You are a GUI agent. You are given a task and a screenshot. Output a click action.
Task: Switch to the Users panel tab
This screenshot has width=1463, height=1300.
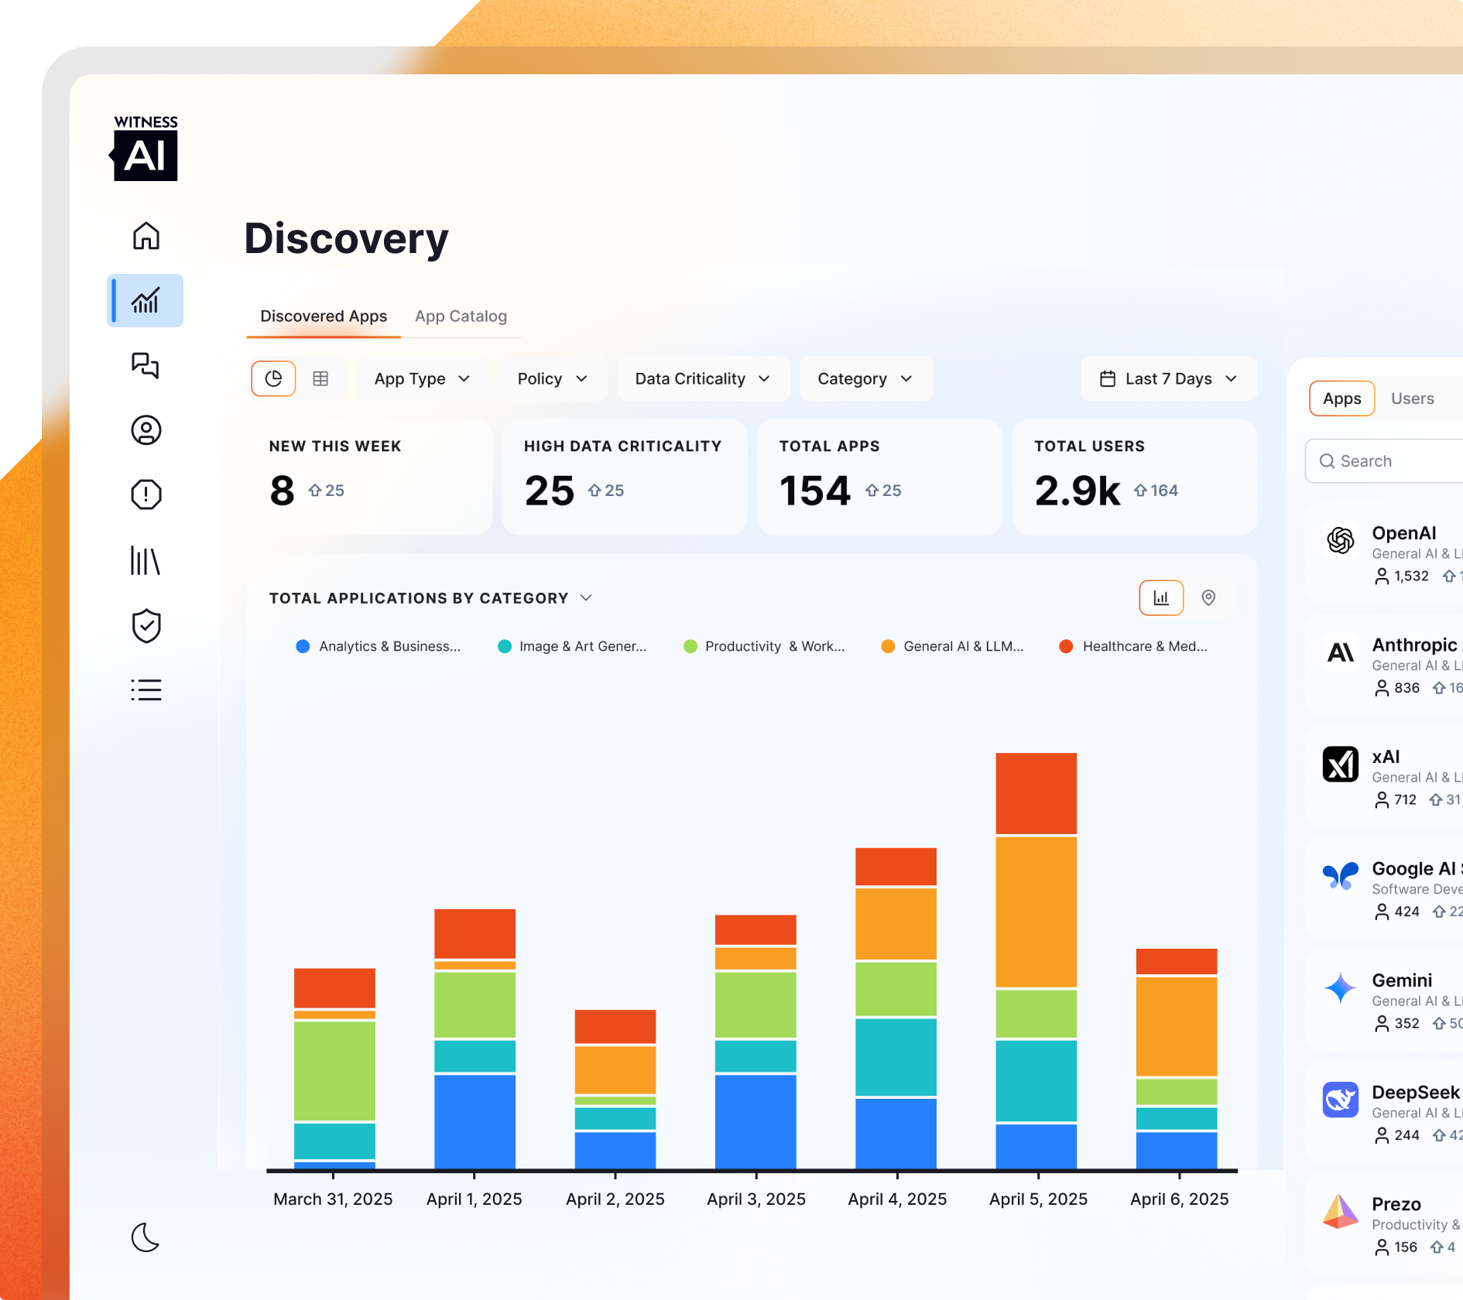pos(1412,399)
